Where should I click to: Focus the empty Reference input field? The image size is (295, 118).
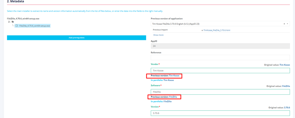click(x=220, y=57)
